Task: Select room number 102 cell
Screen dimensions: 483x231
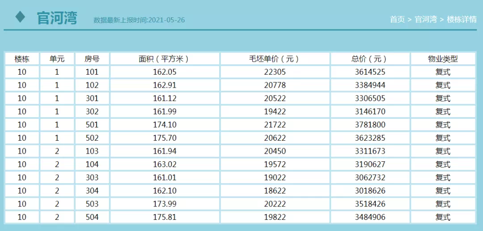Action: click(92, 85)
